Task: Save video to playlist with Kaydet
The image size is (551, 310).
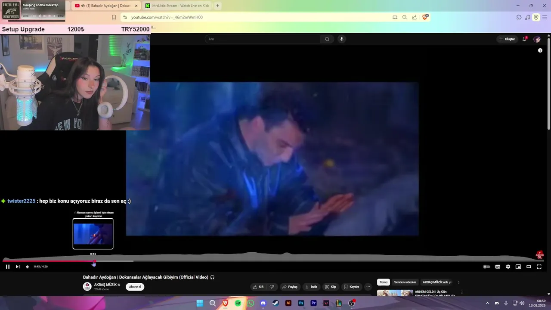Action: pyautogui.click(x=351, y=287)
